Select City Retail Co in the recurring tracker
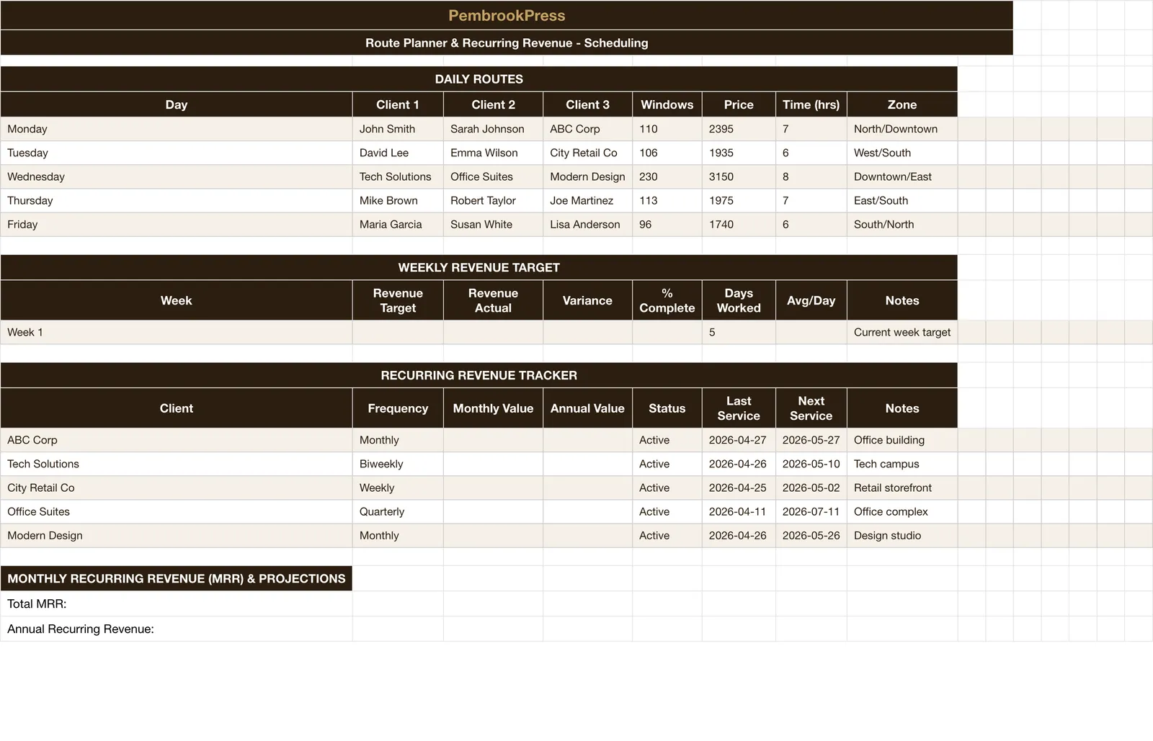The image size is (1153, 741). click(177, 488)
